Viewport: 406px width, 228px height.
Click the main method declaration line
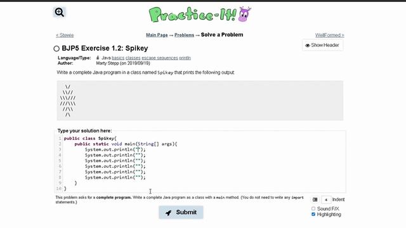(x=126, y=144)
